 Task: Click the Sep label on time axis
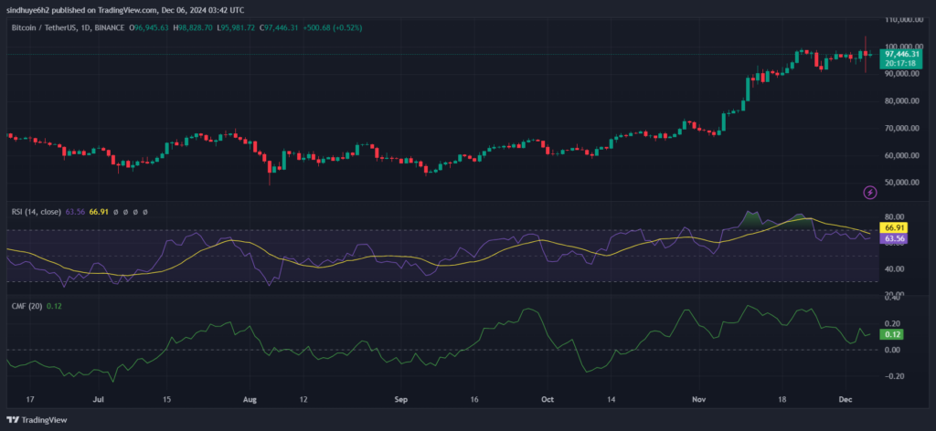398,399
